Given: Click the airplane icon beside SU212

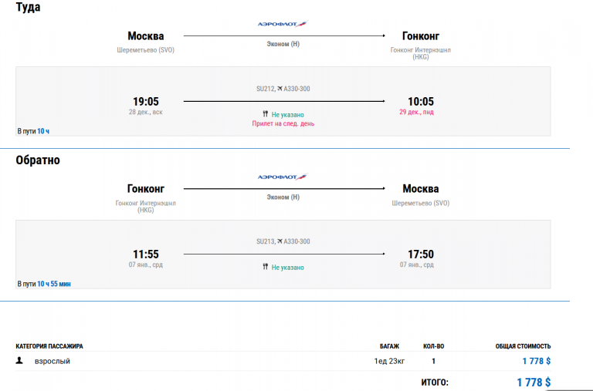Looking at the screenshot, I should click(x=280, y=89).
